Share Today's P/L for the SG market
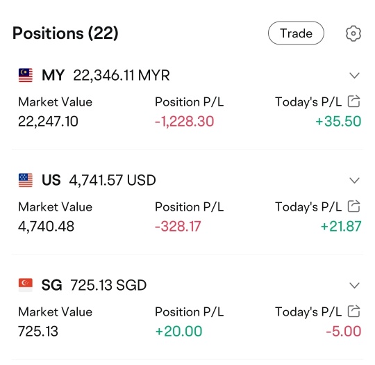This screenshot has width=375, height=365. coord(353,311)
